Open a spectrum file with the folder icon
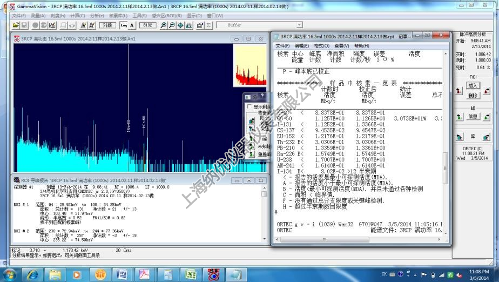499x282 pixels. tap(16, 25)
